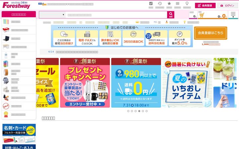Click the EDION logo in the header

pos(42,4)
